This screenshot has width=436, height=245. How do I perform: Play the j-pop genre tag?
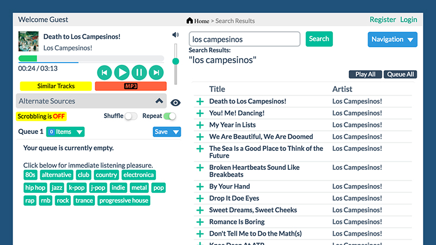pos(98,187)
